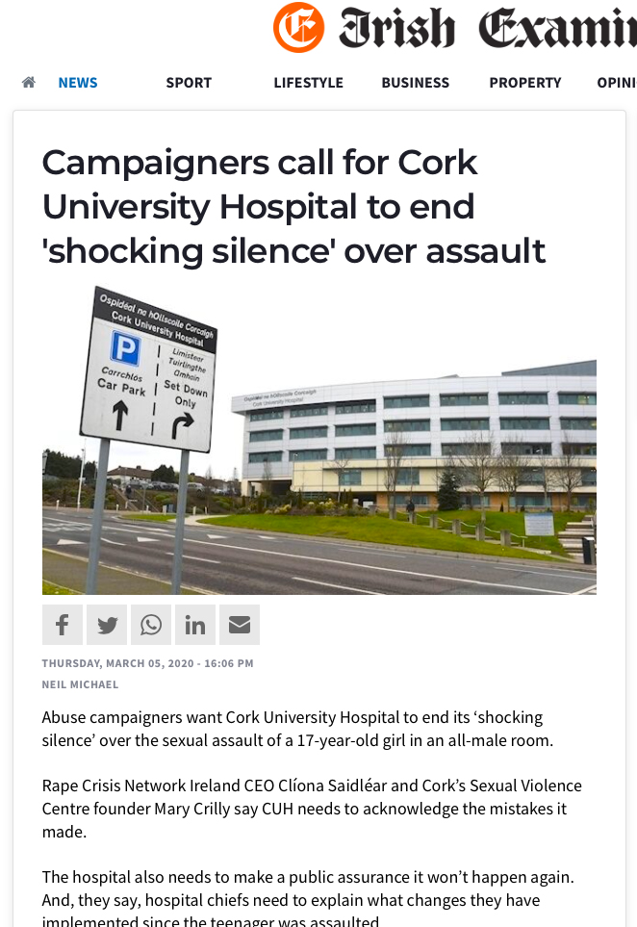
Task: Click the article headline about Cork University Hospital
Action: [293, 206]
